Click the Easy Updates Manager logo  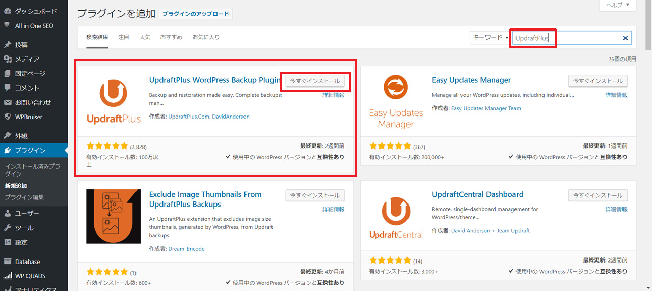point(396,101)
